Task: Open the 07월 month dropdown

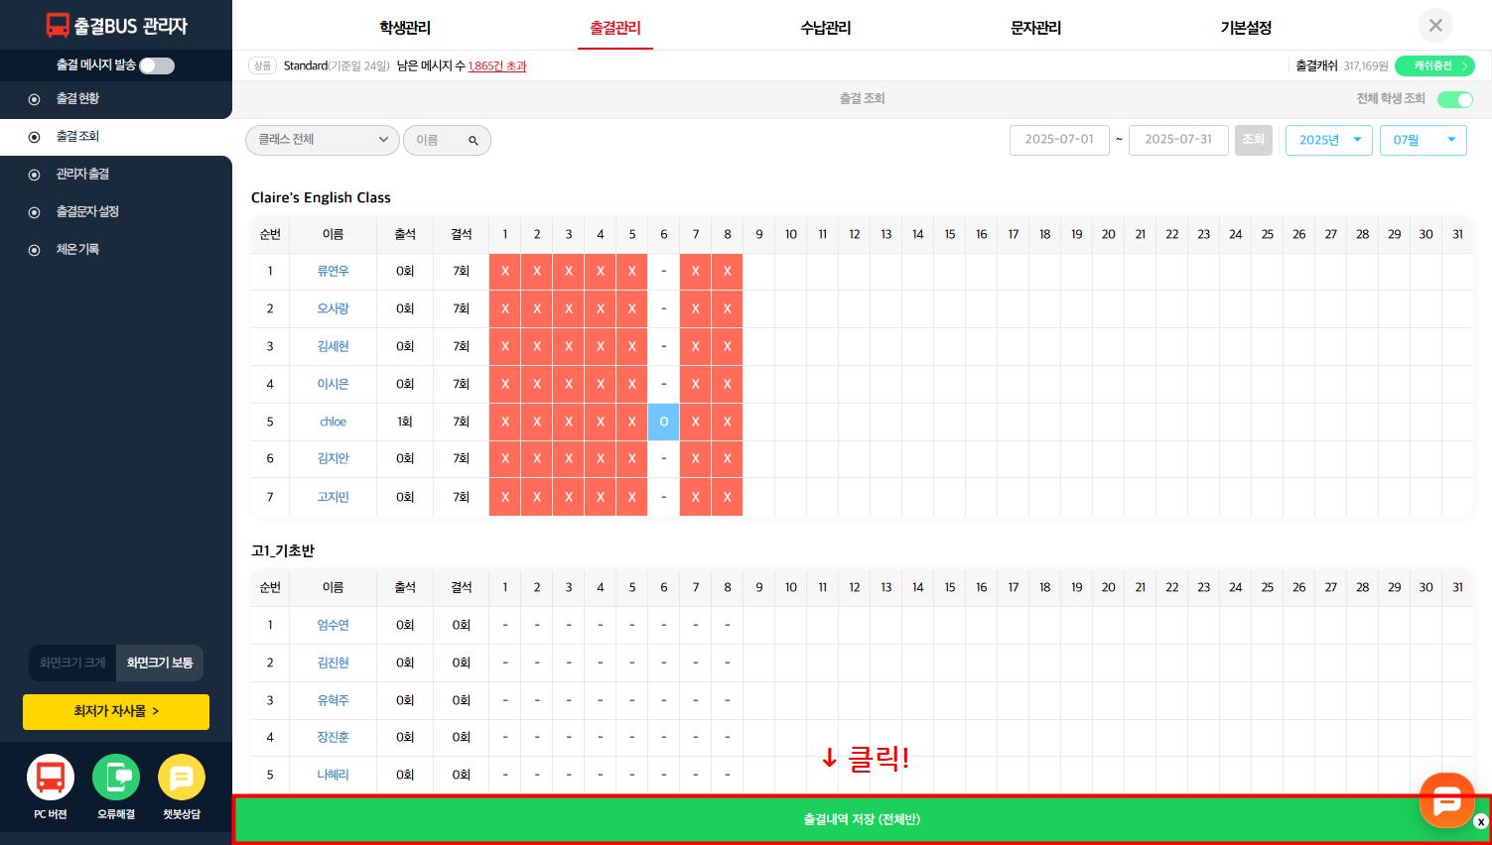Action: [1423, 140]
